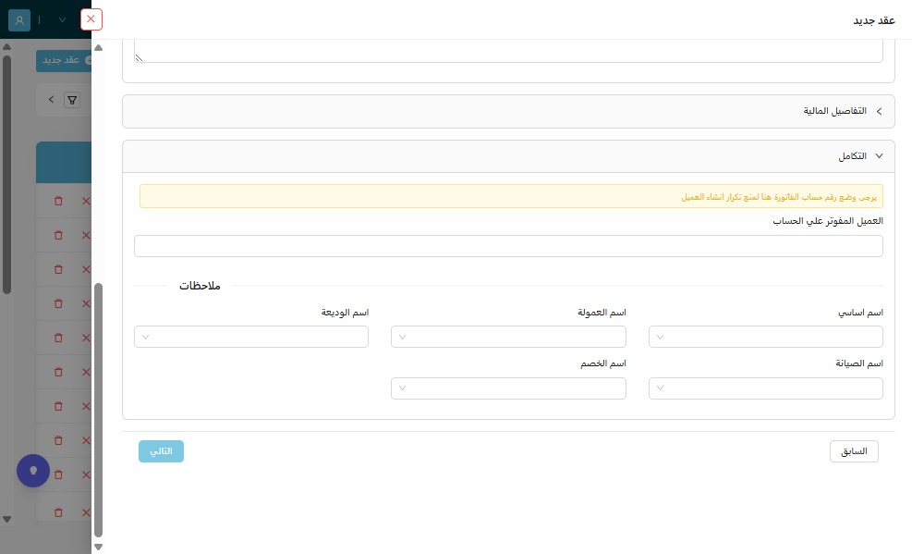Click the purple lightbulb floating help button

click(x=33, y=471)
